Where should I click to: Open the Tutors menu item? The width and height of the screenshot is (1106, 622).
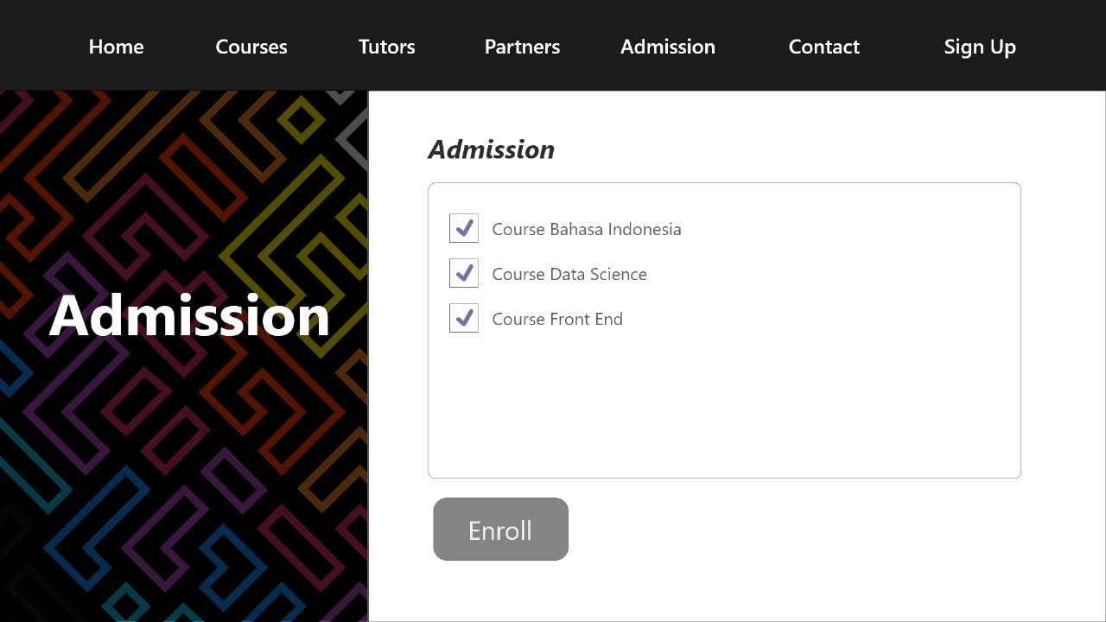coord(386,47)
